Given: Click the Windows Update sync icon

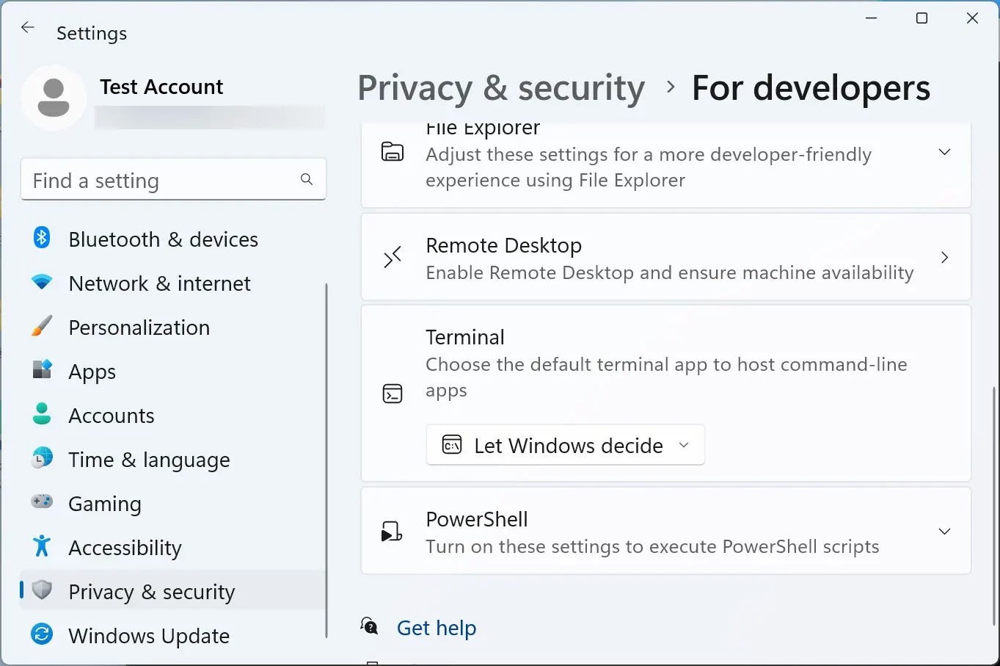Looking at the screenshot, I should tap(42, 634).
